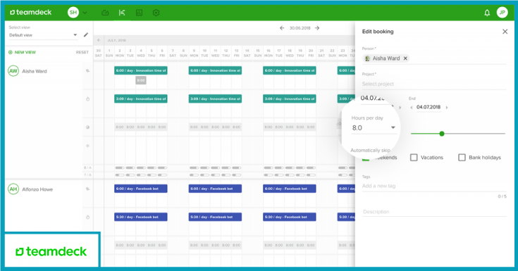Click the RESET button
This screenshot has width=518, height=271.
[x=82, y=52]
